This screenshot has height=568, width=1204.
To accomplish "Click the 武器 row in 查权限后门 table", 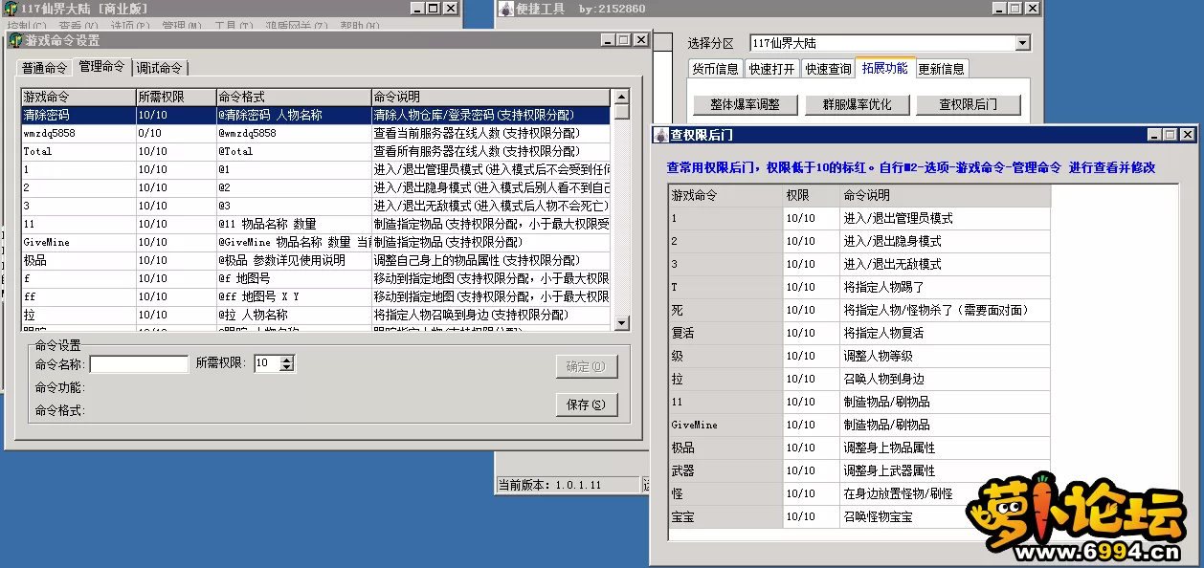I will pyautogui.click(x=859, y=470).
